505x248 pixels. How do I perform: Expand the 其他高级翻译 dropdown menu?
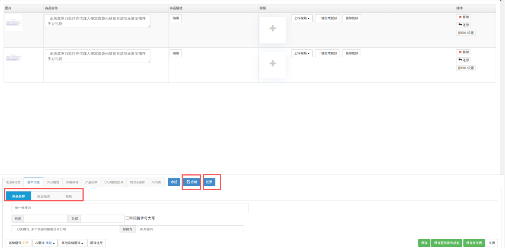point(72,243)
